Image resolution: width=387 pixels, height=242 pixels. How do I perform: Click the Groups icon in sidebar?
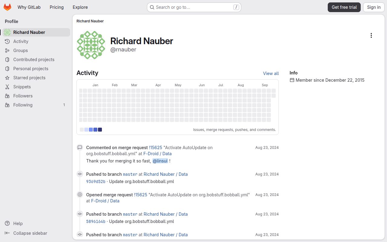(7, 51)
